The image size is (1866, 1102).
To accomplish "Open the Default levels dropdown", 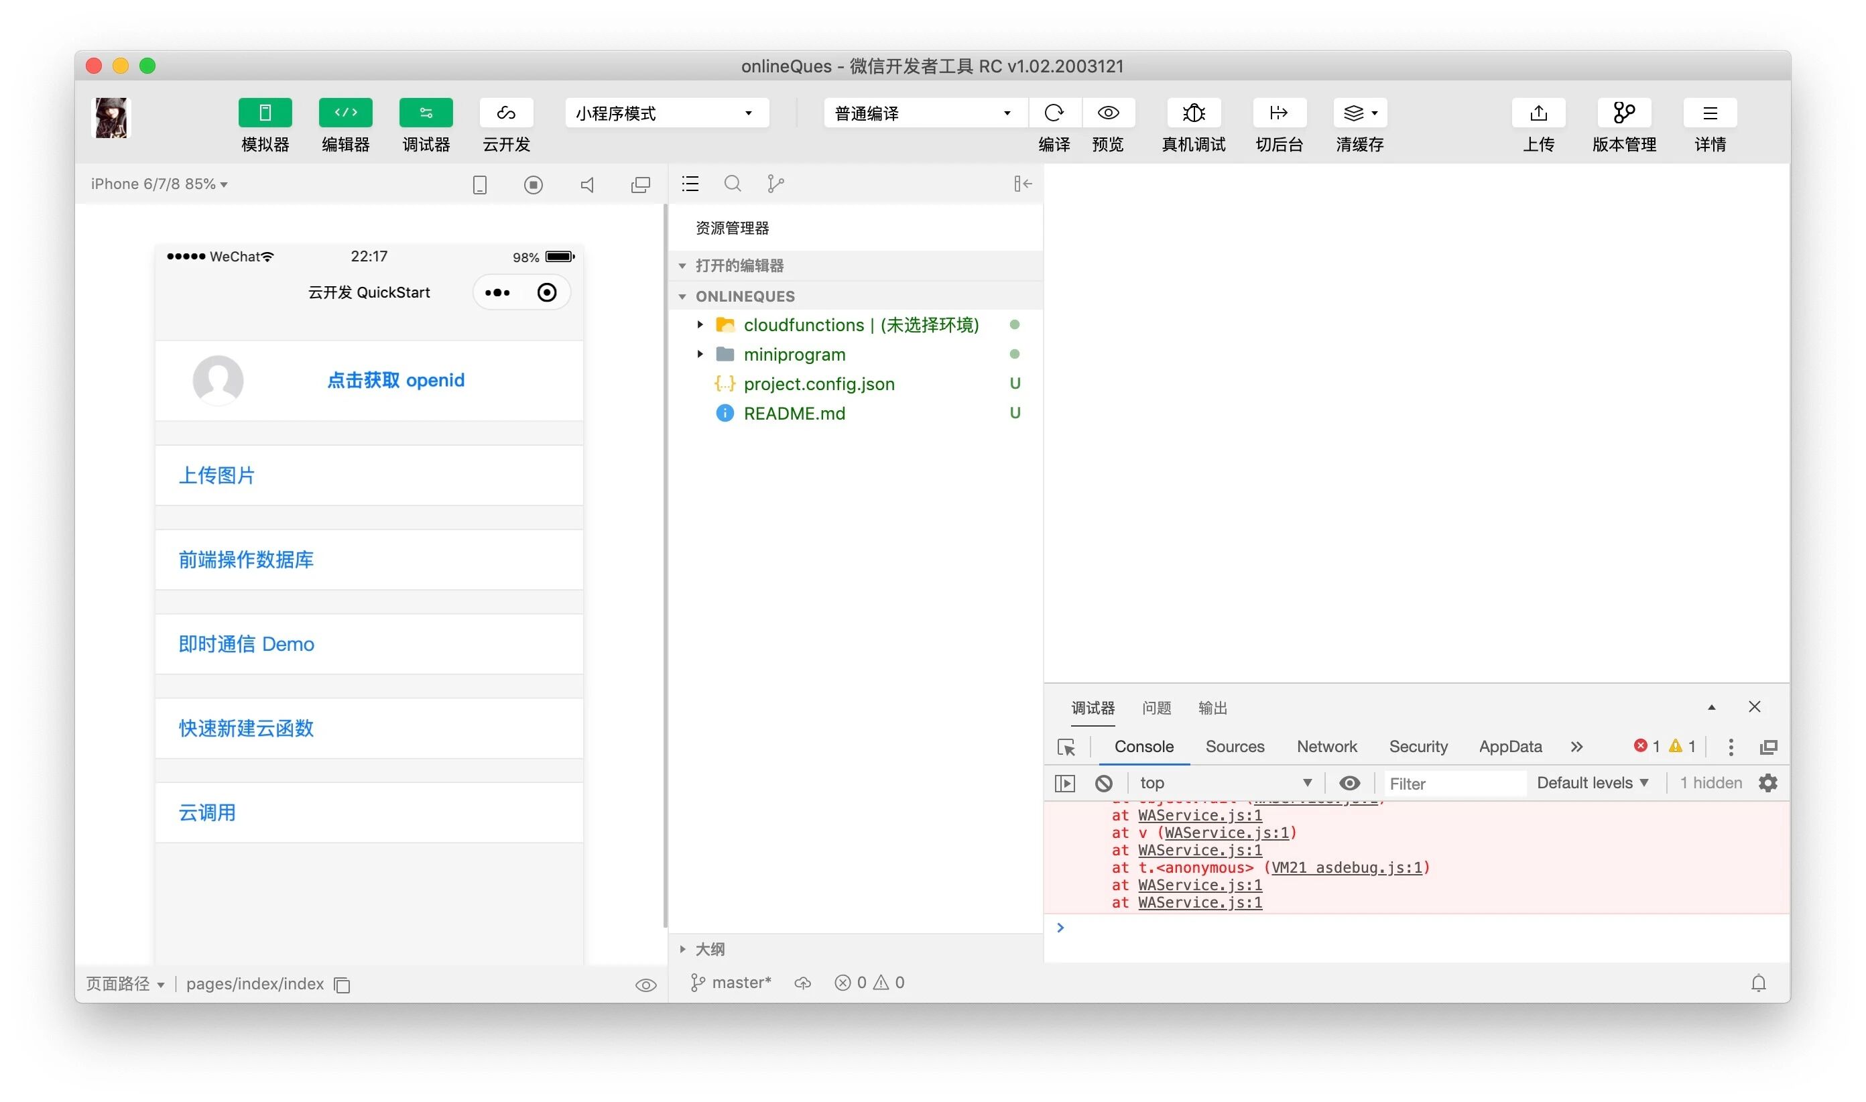I will tap(1592, 783).
